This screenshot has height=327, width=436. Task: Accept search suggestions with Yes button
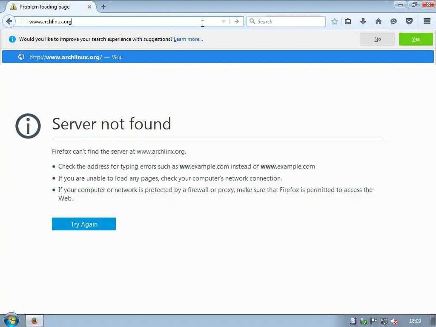click(416, 39)
